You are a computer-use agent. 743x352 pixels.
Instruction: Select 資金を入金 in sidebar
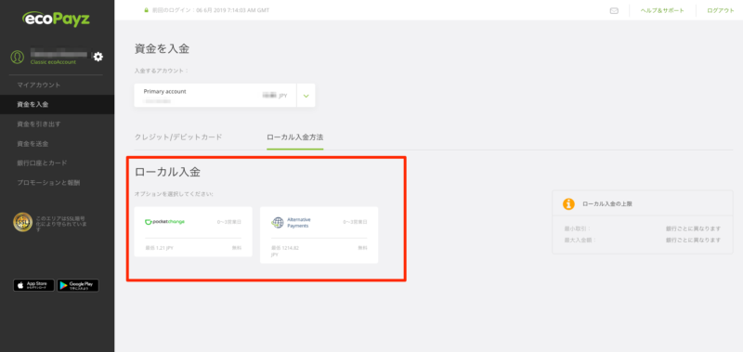(x=57, y=104)
